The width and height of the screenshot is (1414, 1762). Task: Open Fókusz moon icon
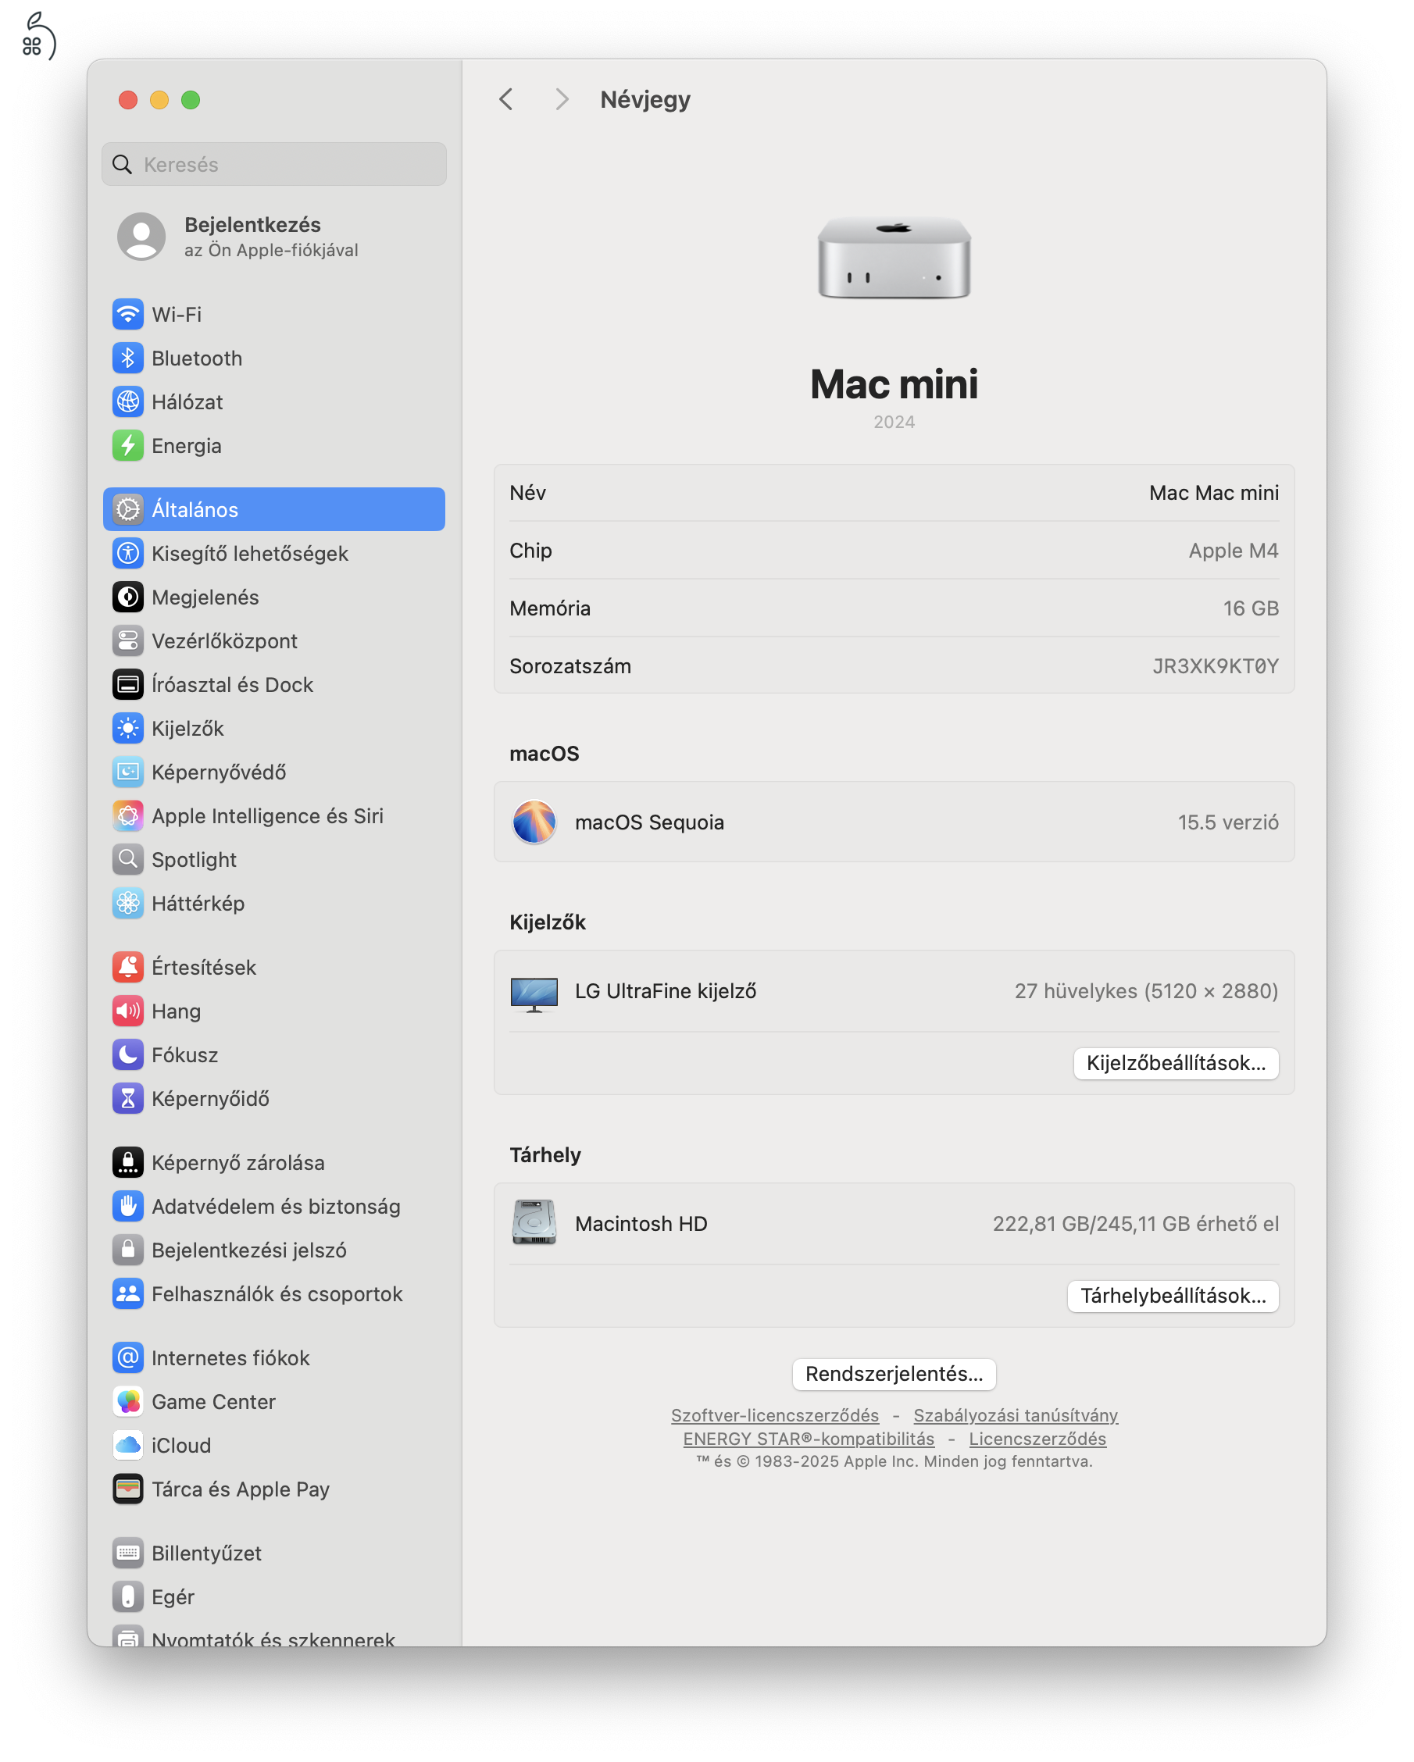coord(127,1055)
